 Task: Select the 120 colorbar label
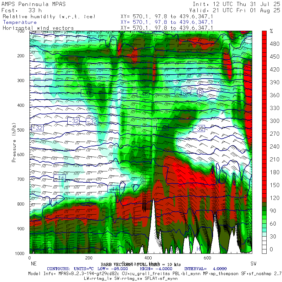274,198
